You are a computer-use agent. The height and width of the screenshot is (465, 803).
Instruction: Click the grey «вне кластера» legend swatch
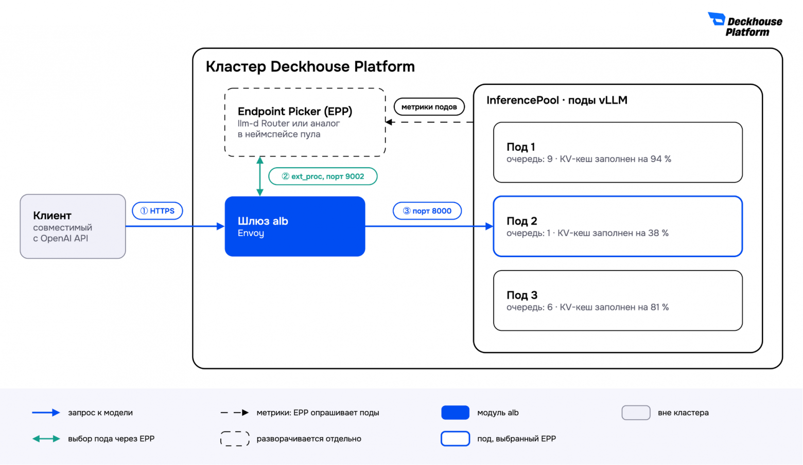point(636,413)
